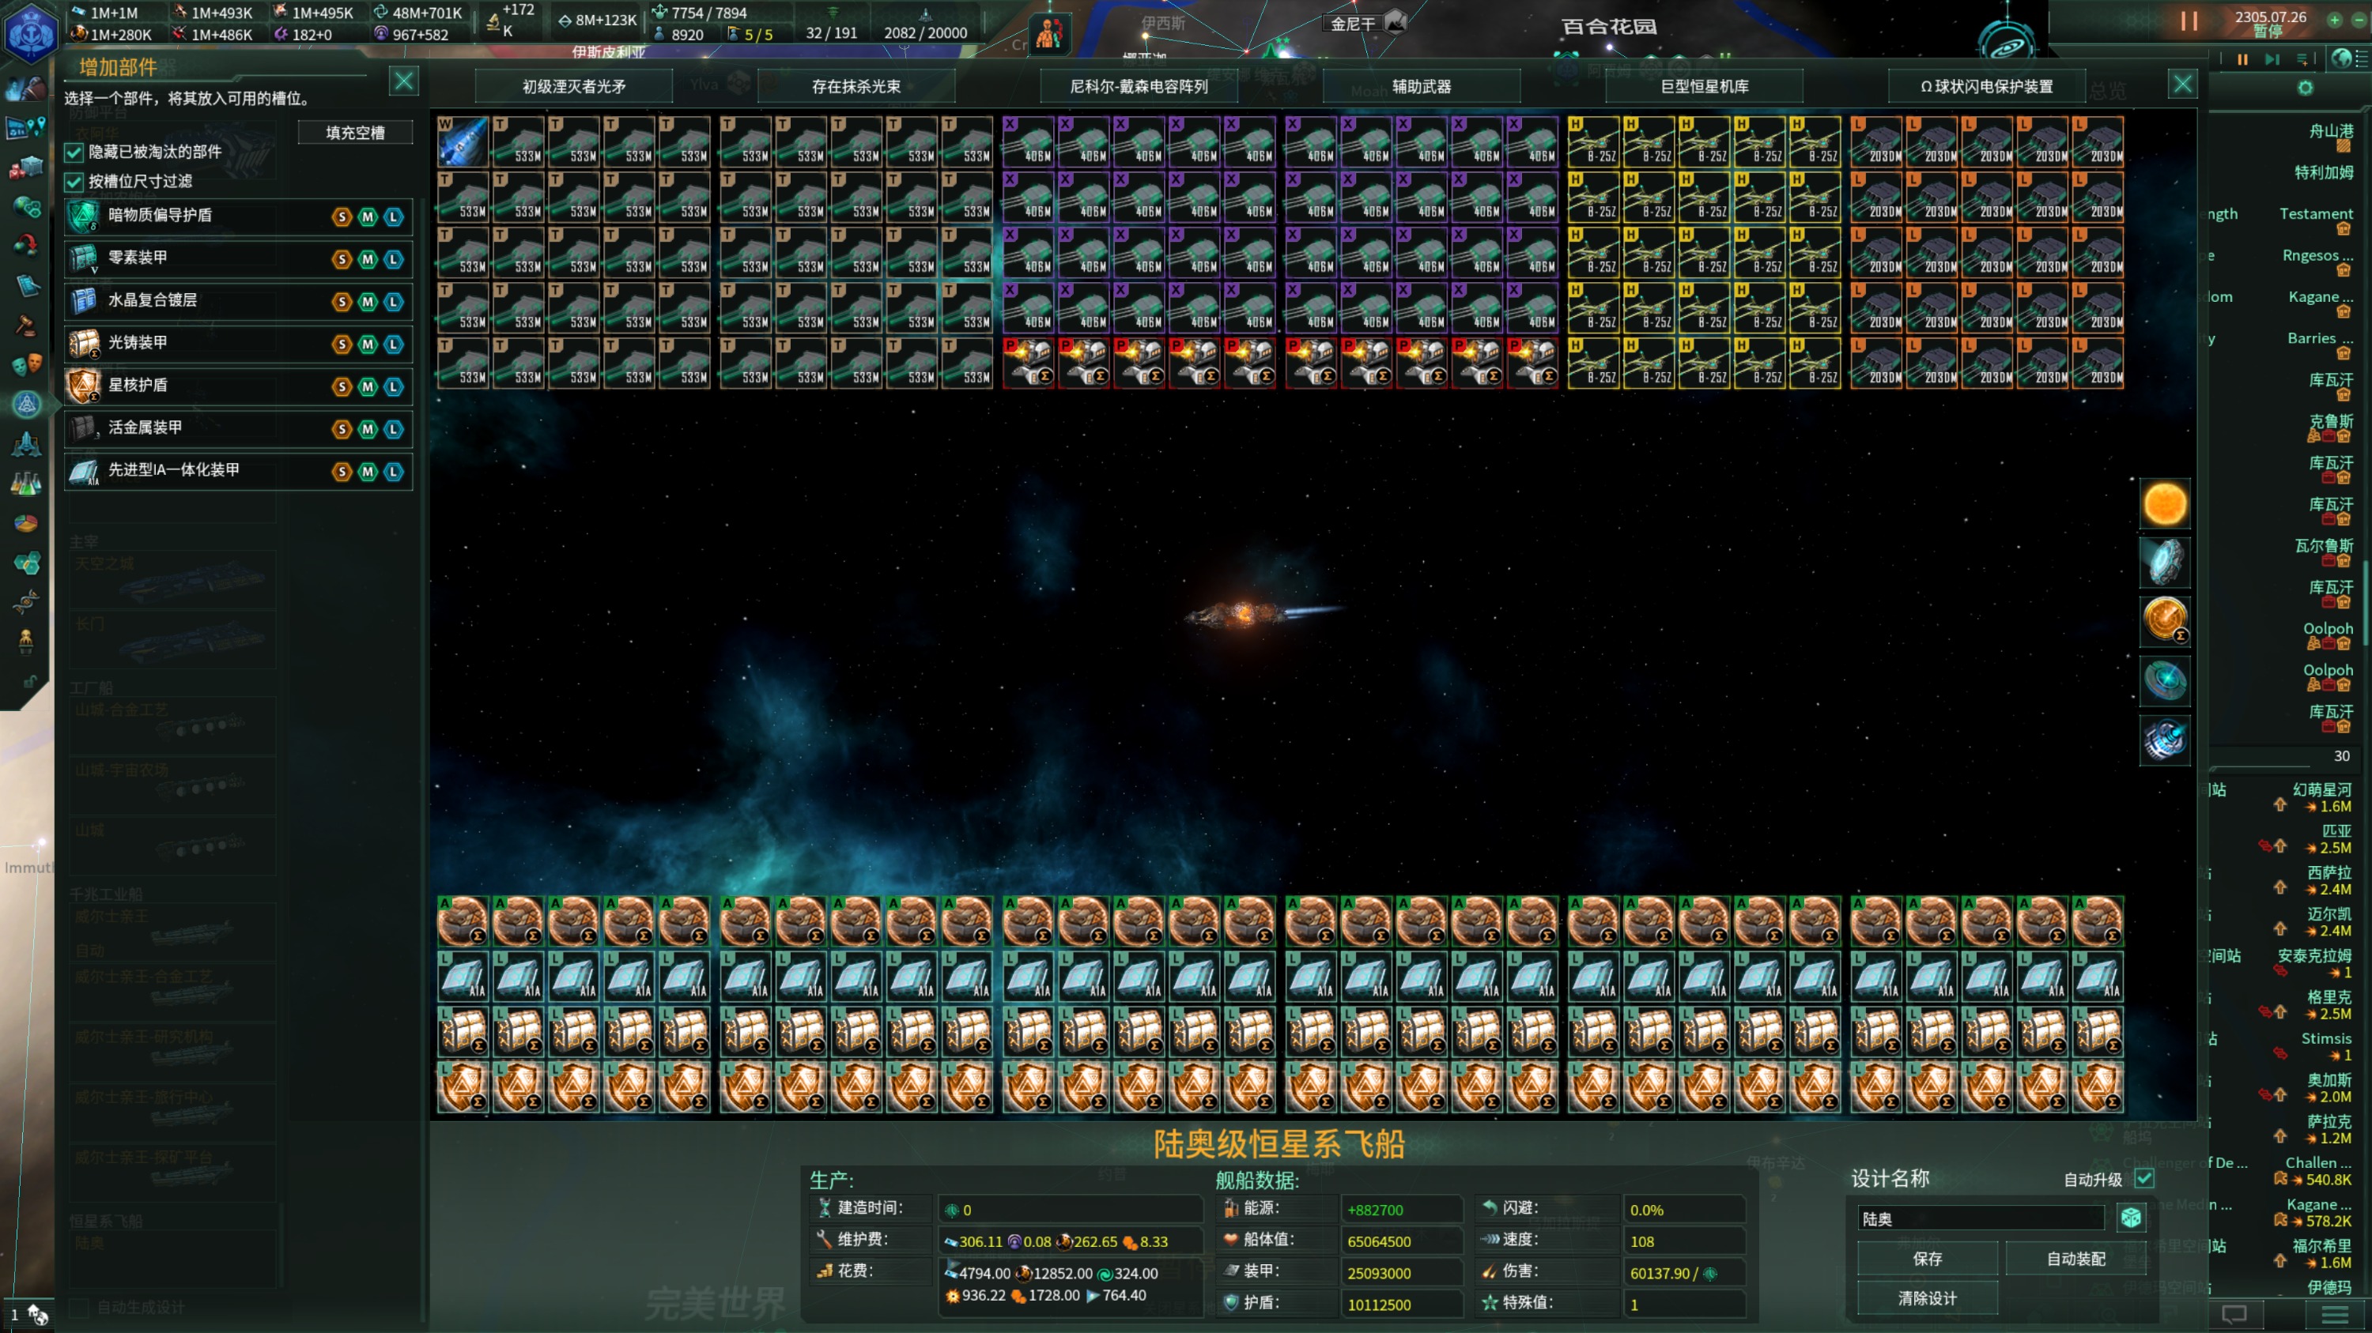Toggle S size filter for 光铸装甲
This screenshot has height=1333, width=2372.
coord(342,344)
